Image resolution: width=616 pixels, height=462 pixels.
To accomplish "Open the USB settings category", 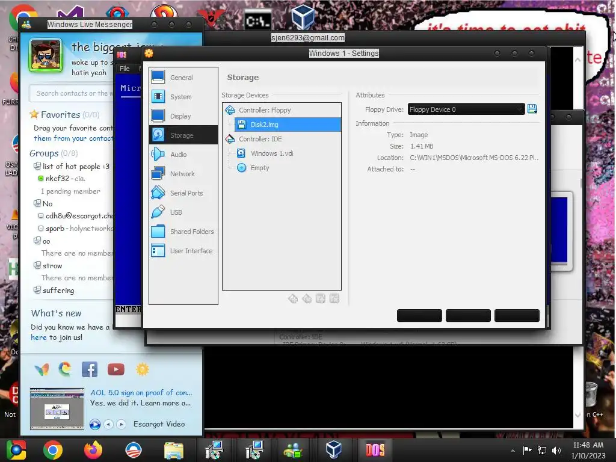I will click(x=183, y=212).
